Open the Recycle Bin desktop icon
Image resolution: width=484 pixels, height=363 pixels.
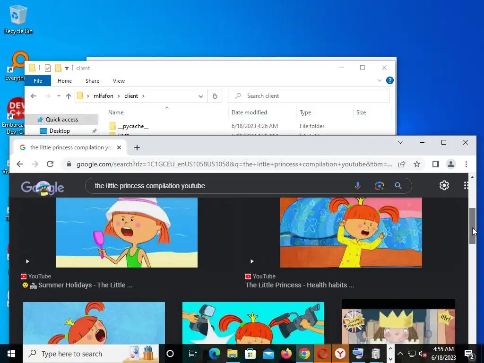tap(18, 19)
